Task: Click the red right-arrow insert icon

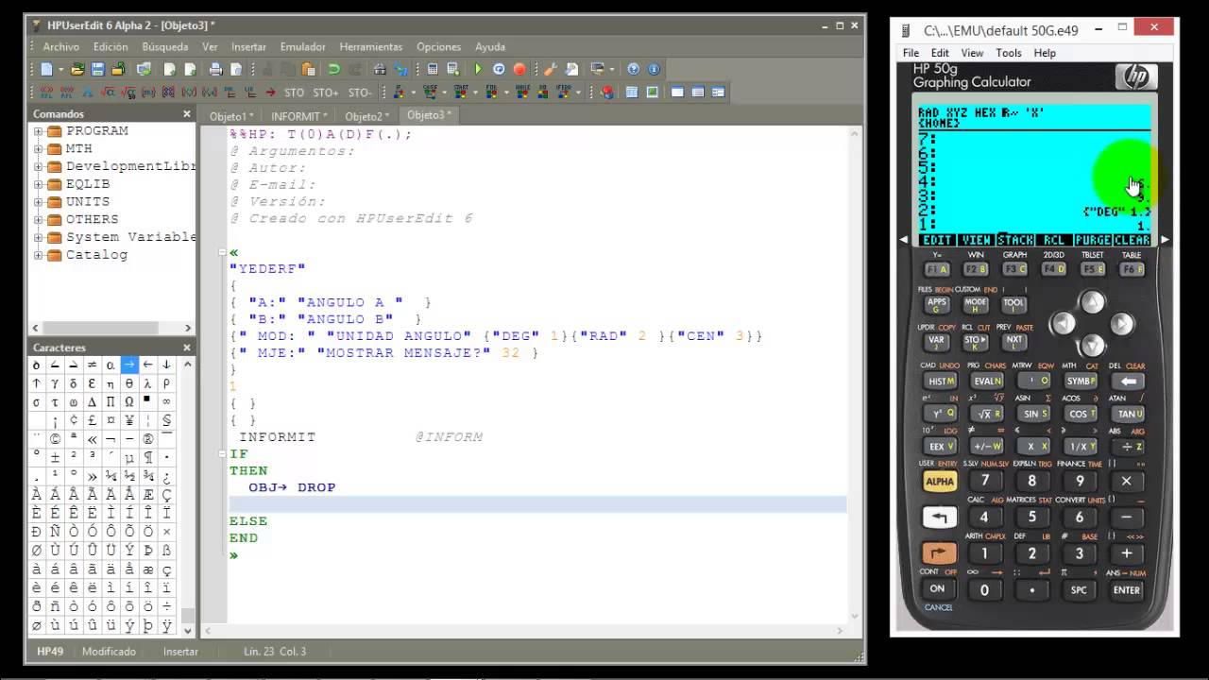Action: [270, 93]
